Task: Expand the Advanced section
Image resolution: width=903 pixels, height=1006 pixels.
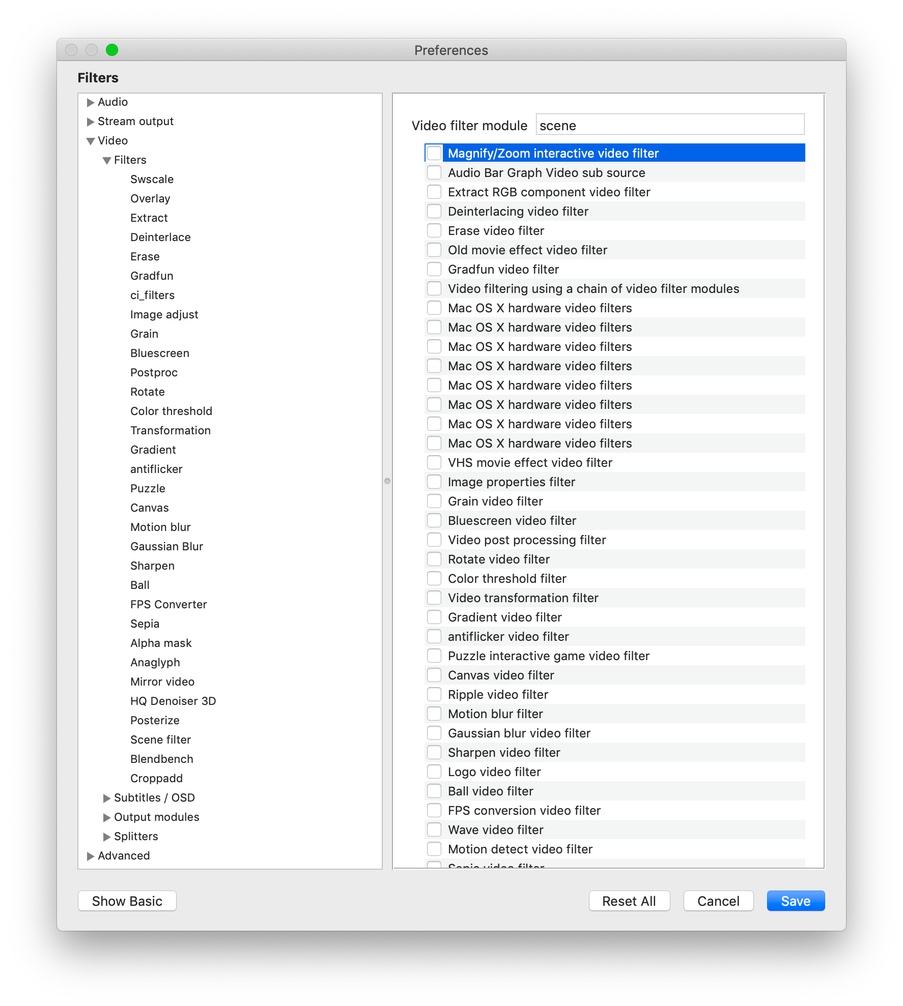Action: click(91, 856)
